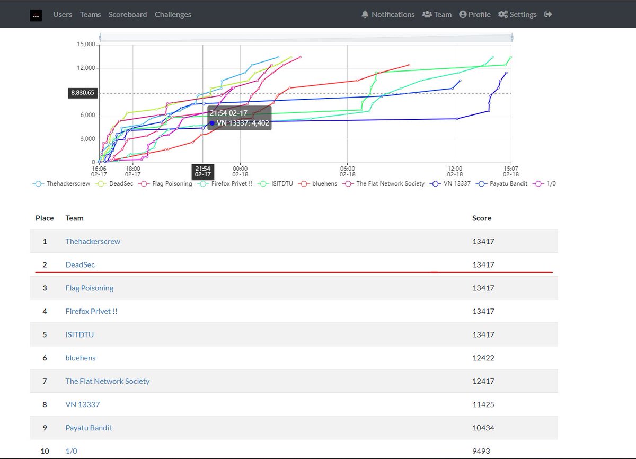Toggle 1/0 series in chart legend
The height and width of the screenshot is (459, 636).
click(544, 183)
